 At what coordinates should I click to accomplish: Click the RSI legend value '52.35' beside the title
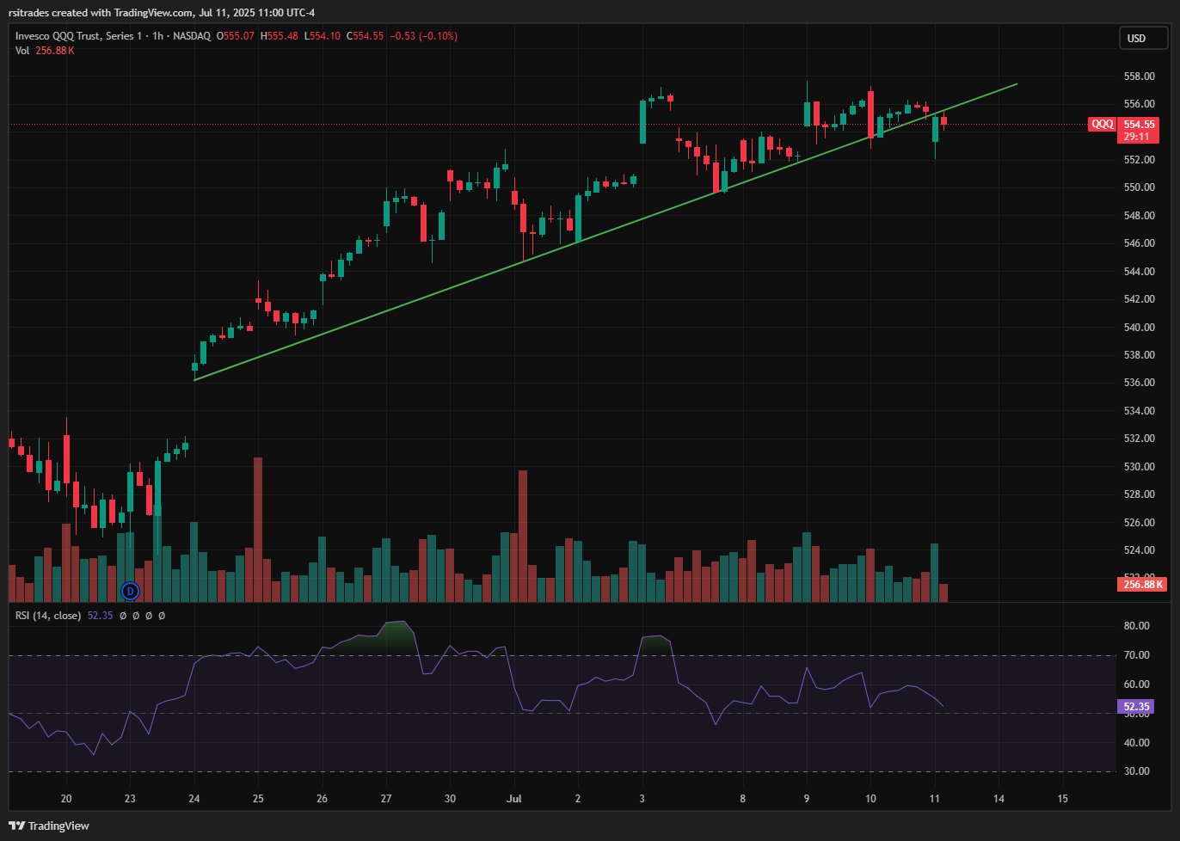tap(101, 616)
